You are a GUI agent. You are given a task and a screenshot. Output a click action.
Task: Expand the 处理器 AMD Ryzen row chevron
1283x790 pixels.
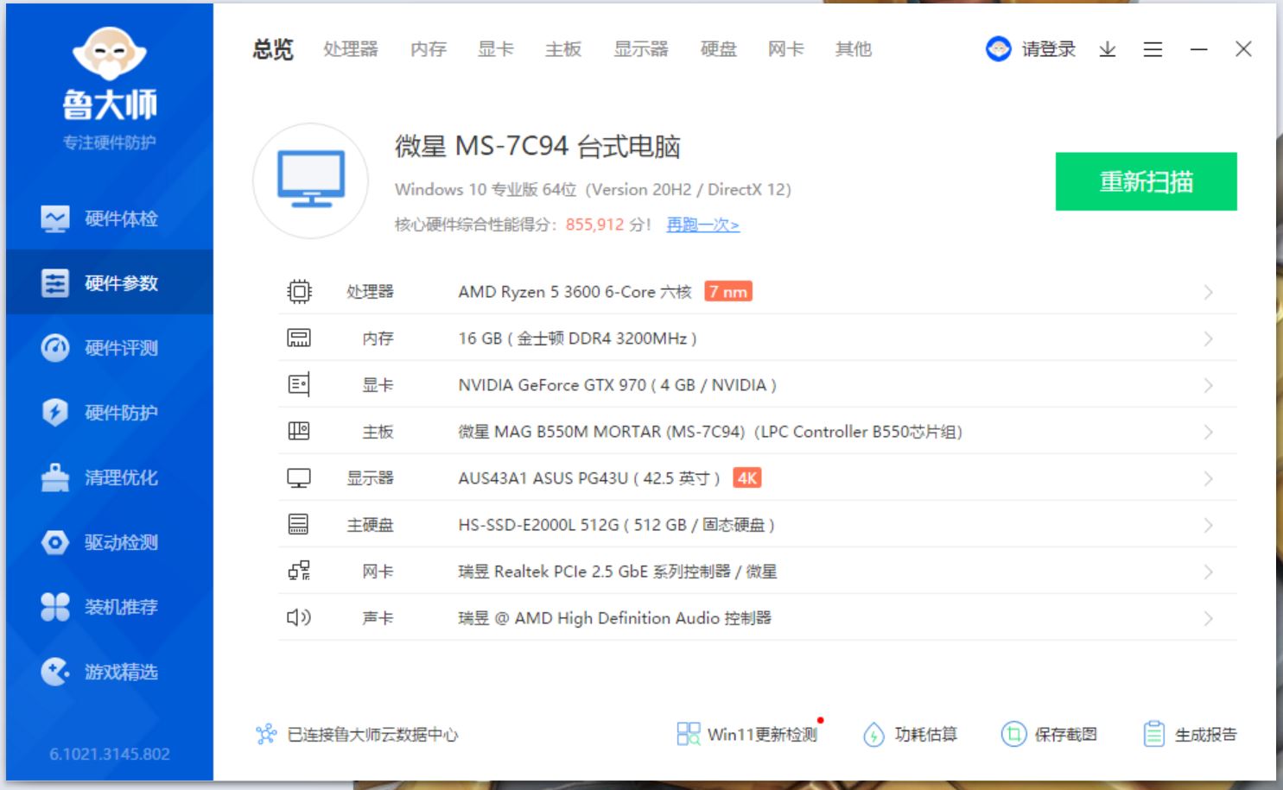[1208, 293]
